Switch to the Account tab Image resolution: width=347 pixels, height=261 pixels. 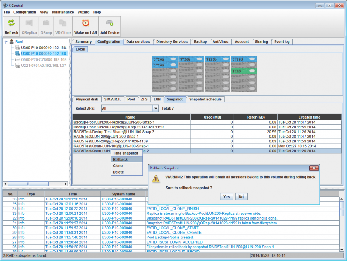(x=242, y=42)
